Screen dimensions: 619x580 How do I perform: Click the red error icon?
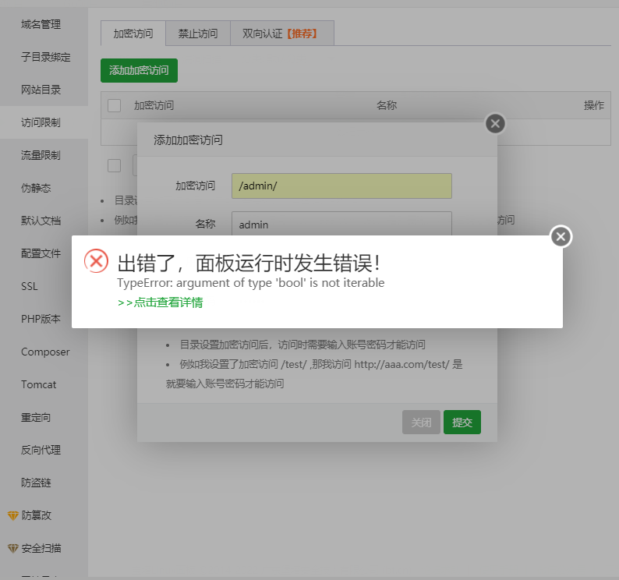click(97, 261)
